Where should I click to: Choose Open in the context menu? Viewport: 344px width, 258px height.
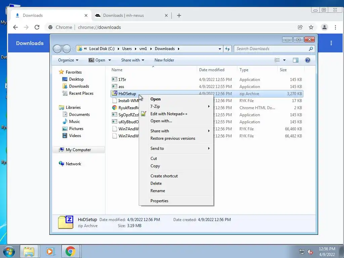coord(156,99)
